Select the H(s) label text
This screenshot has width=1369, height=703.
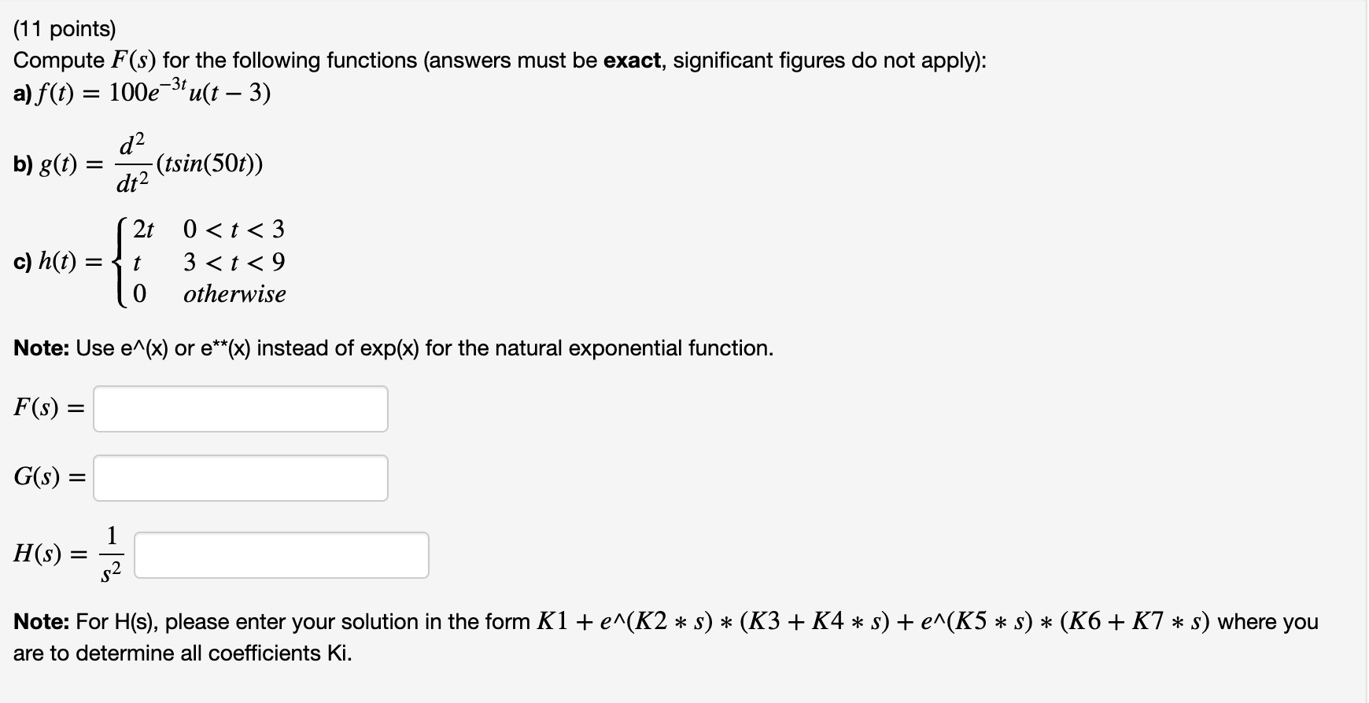46,556
